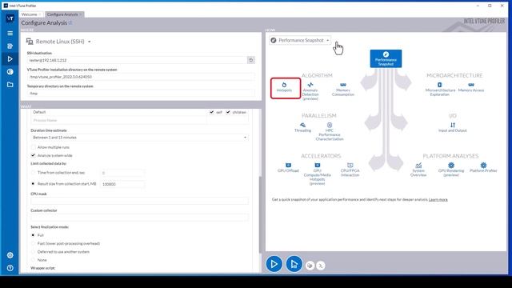The width and height of the screenshot is (512, 288).
Task: Switch to the Configure Analysis tab
Action: [64, 14]
